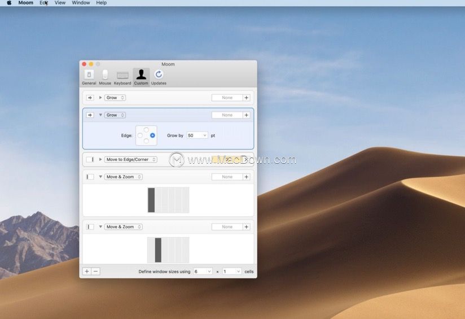Open the action dropdown in the expanded Grow row

click(x=115, y=115)
